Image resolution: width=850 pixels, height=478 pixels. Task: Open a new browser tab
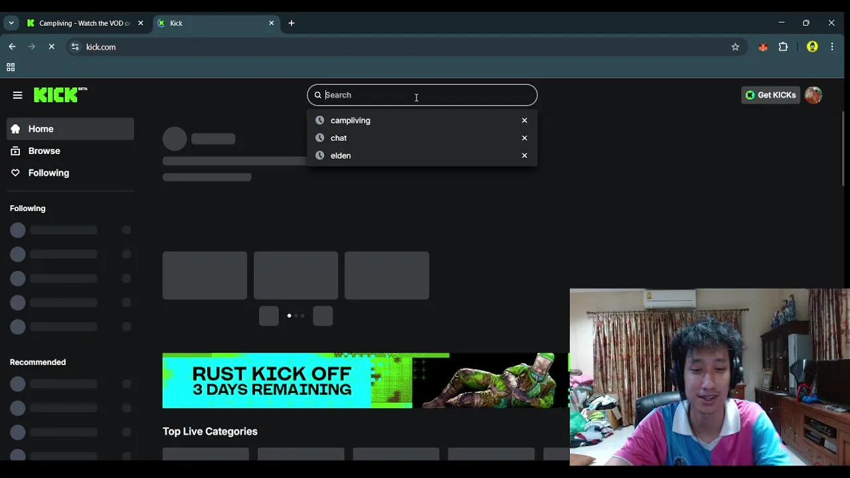292,23
